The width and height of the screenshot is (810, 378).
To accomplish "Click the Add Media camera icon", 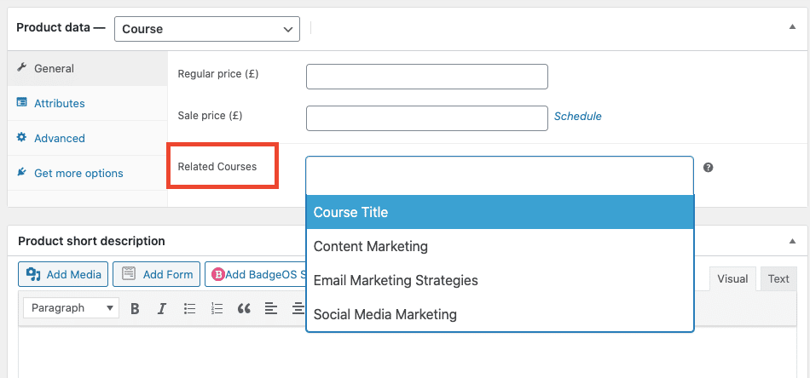I will pyautogui.click(x=33, y=274).
